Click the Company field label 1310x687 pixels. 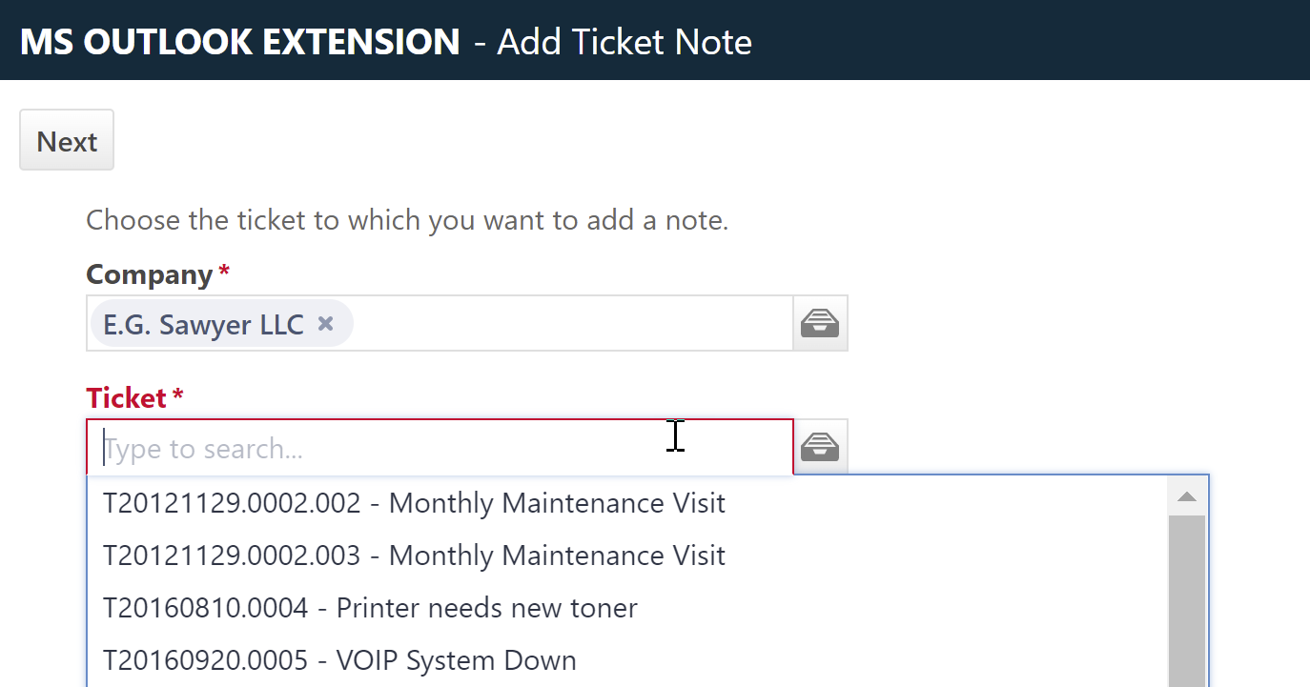[149, 275]
